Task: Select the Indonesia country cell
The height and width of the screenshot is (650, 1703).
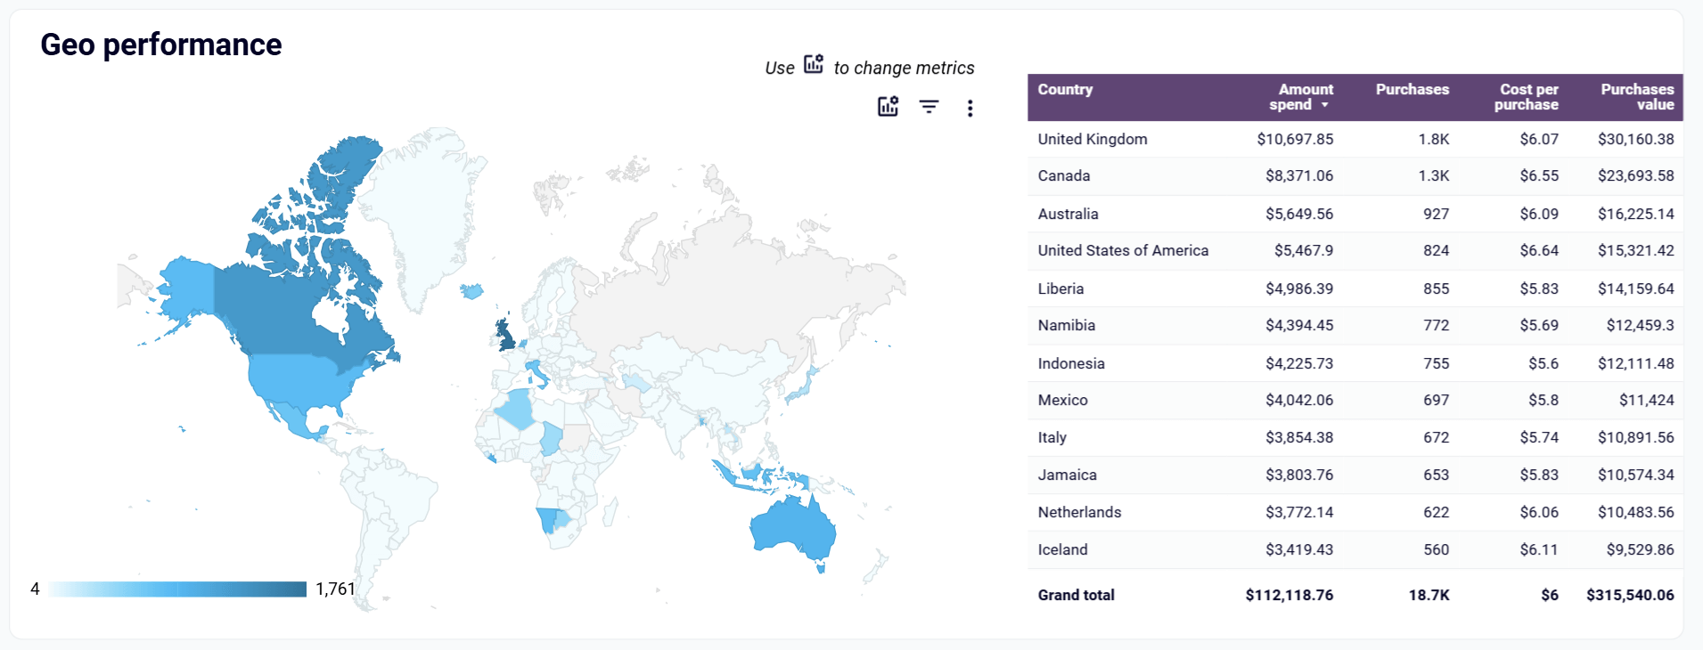Action: pos(1071,363)
